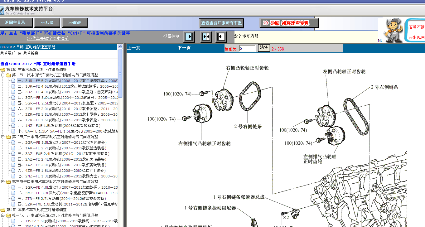Click document icon beside 4ZR—FE 1.6L发动机

(13, 171)
